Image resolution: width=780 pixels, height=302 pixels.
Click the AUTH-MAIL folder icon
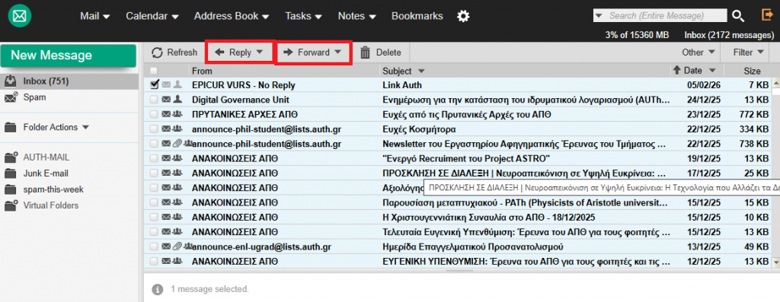click(x=11, y=157)
